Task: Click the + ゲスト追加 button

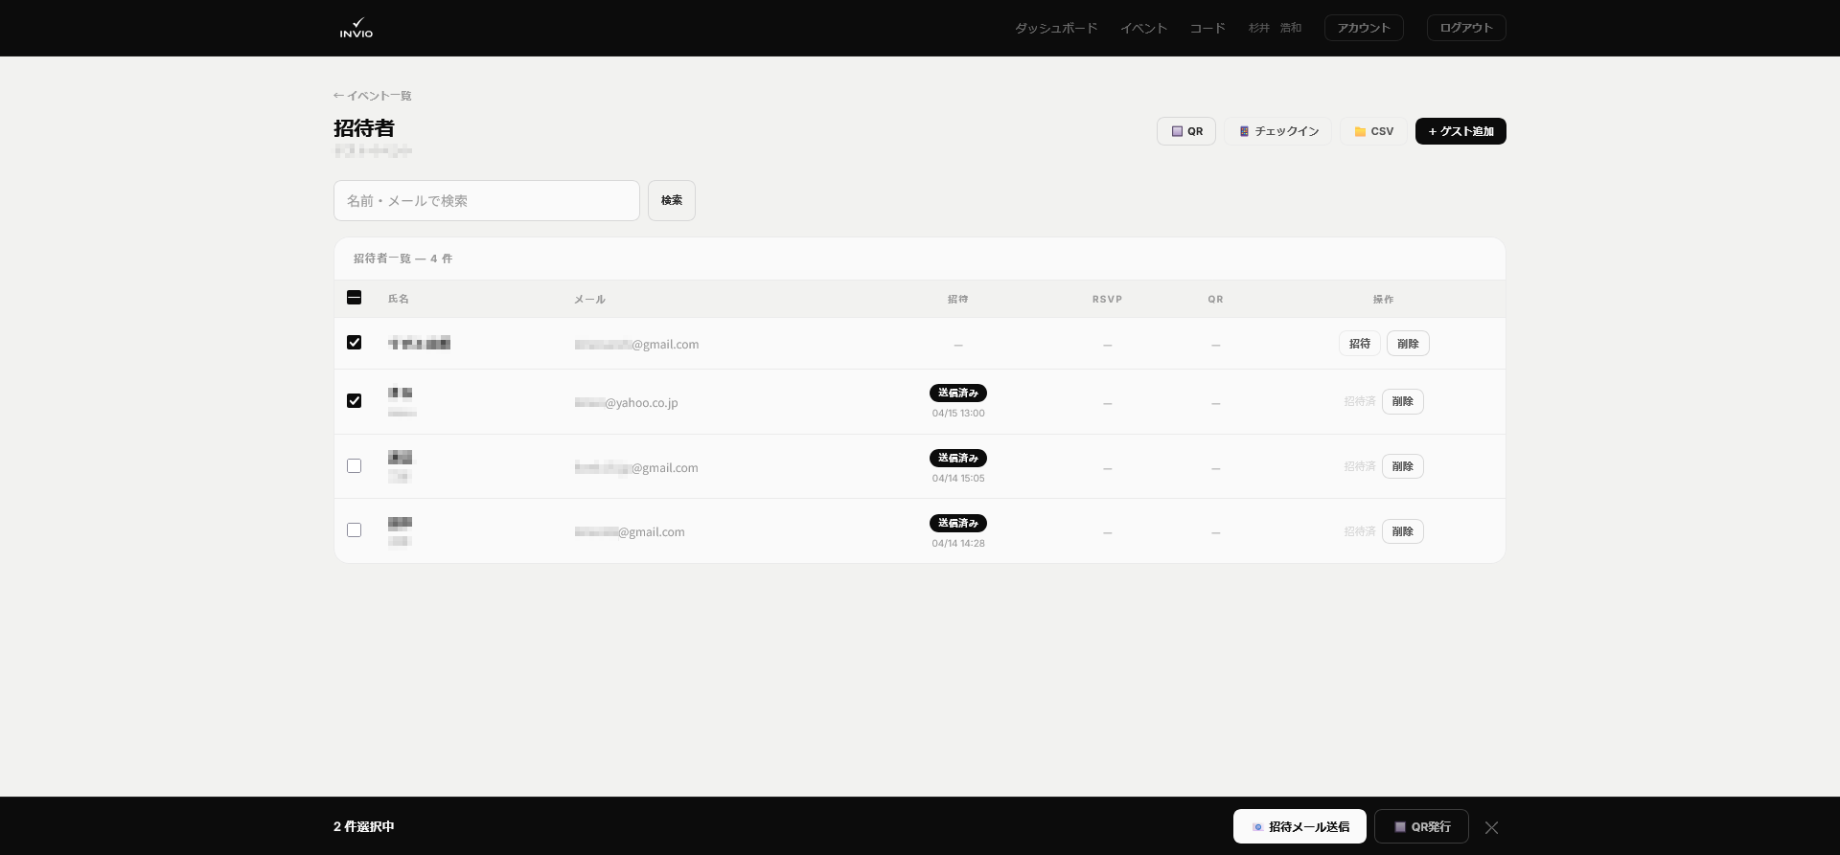Action: coord(1460,131)
